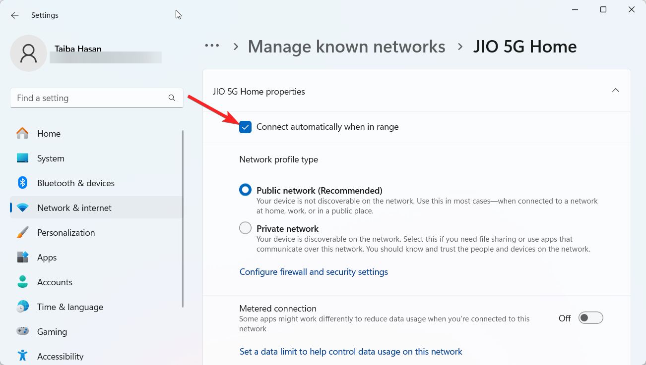Open Home settings page

(96, 134)
